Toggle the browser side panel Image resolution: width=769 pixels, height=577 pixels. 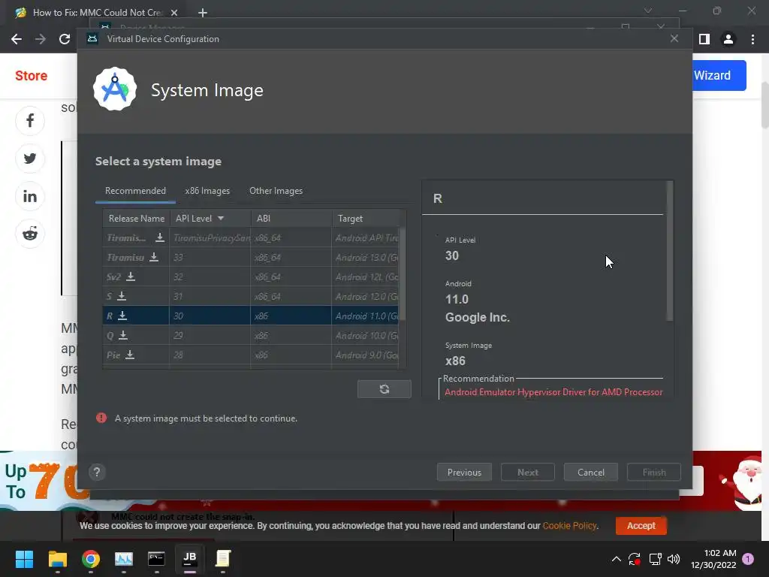coord(704,39)
